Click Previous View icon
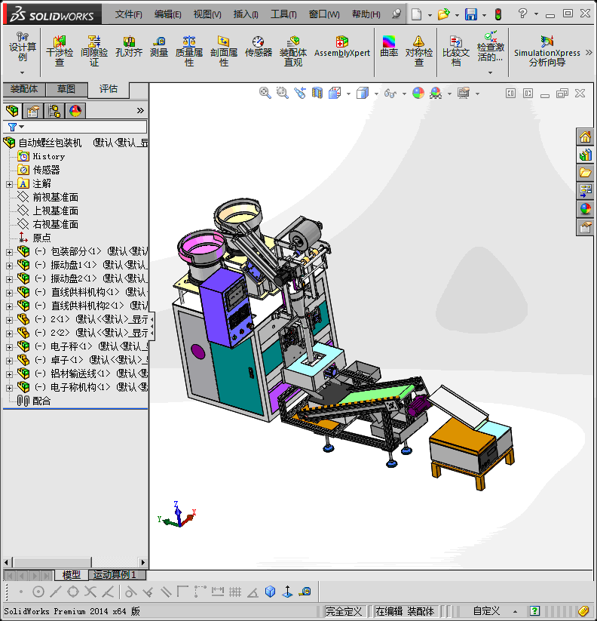 pyautogui.click(x=300, y=93)
